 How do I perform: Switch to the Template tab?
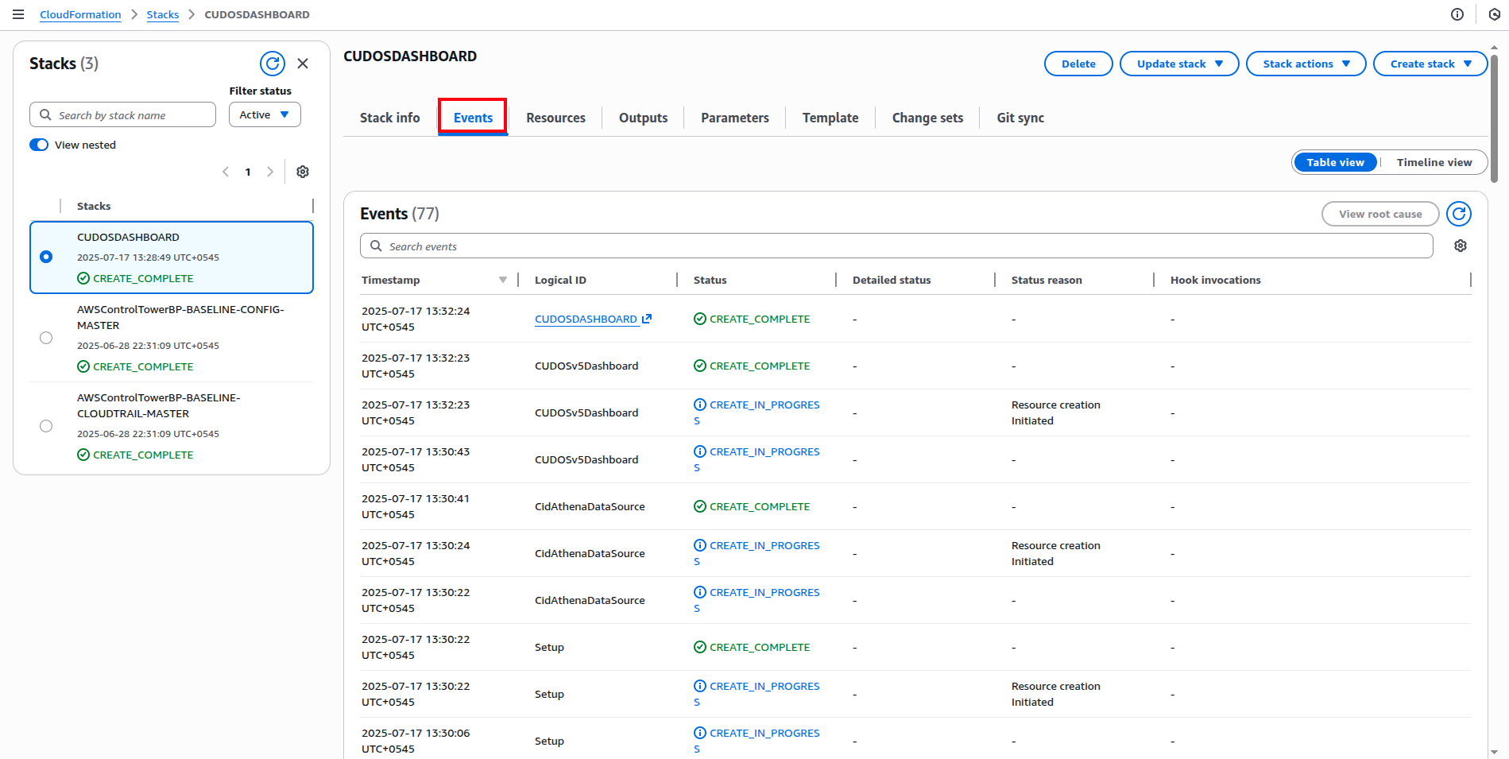830,117
